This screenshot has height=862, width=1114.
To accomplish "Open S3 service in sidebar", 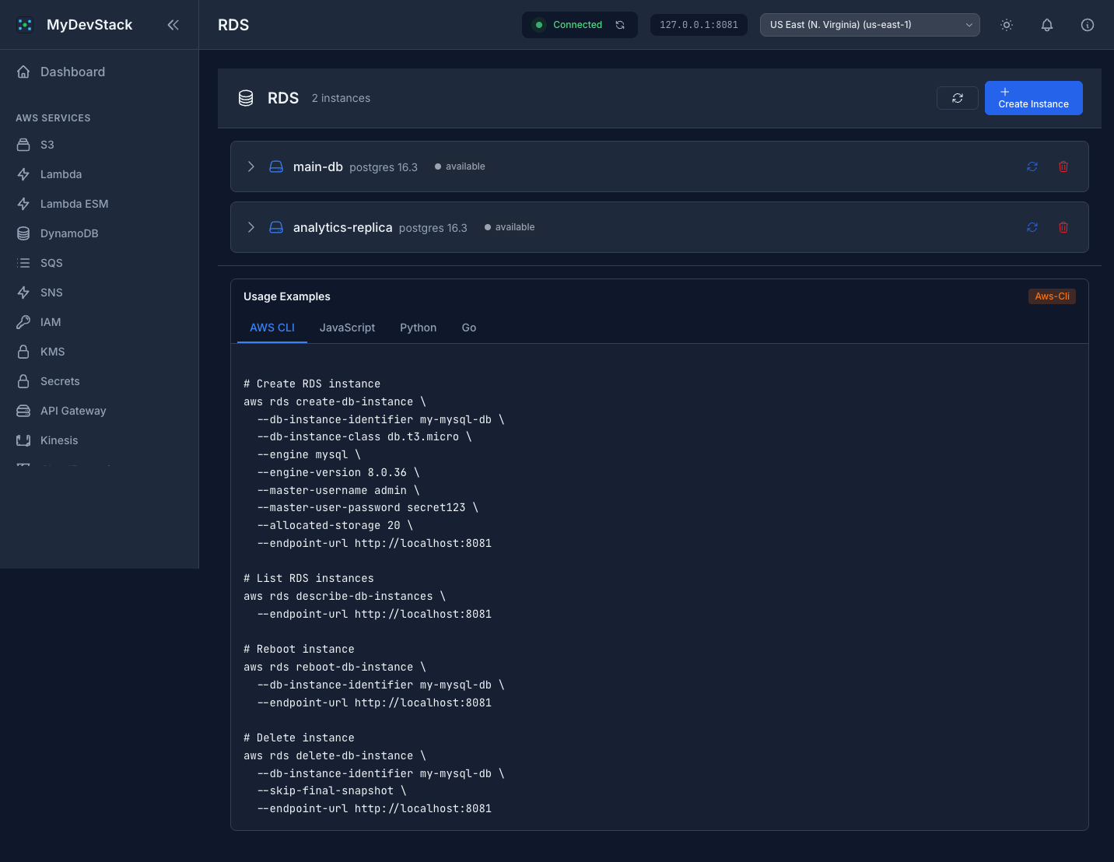I will (x=99, y=145).
